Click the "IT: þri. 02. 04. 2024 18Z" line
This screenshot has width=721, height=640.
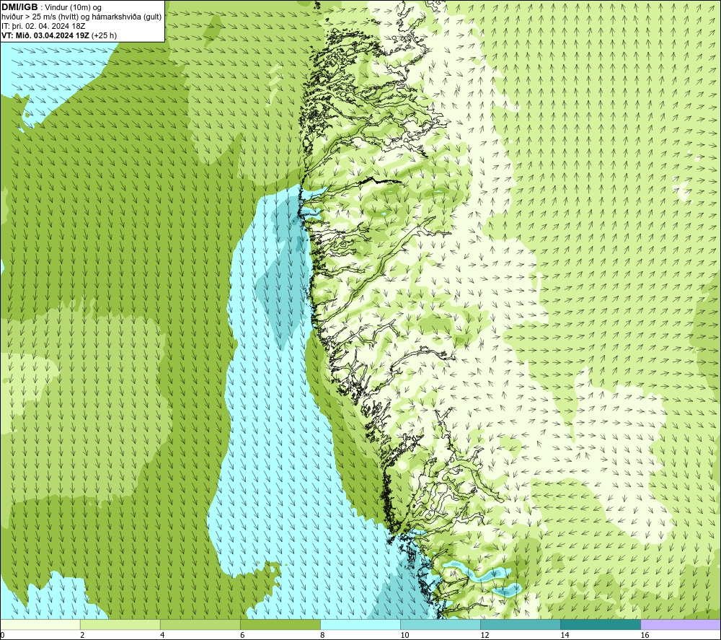43,26
